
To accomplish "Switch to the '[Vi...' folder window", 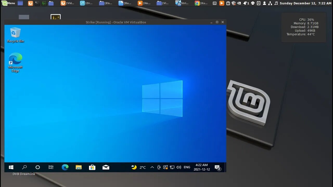I will 163,3.
